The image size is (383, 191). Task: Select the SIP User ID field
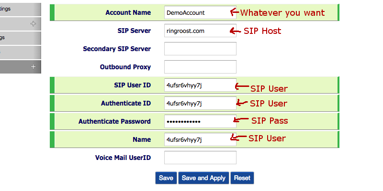click(200, 85)
